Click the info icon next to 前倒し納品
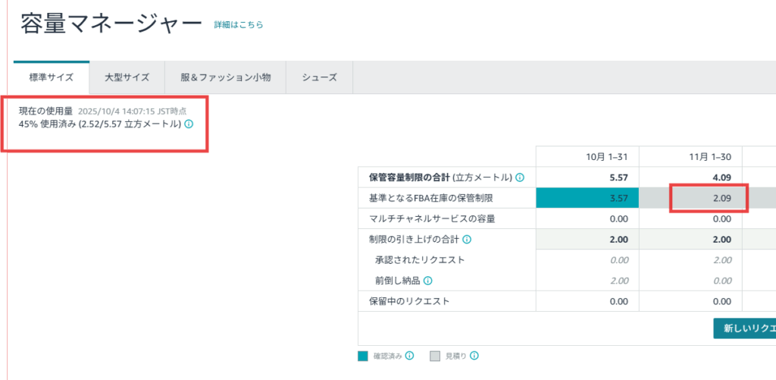Viewport: 776px width, 380px height. pos(428,281)
